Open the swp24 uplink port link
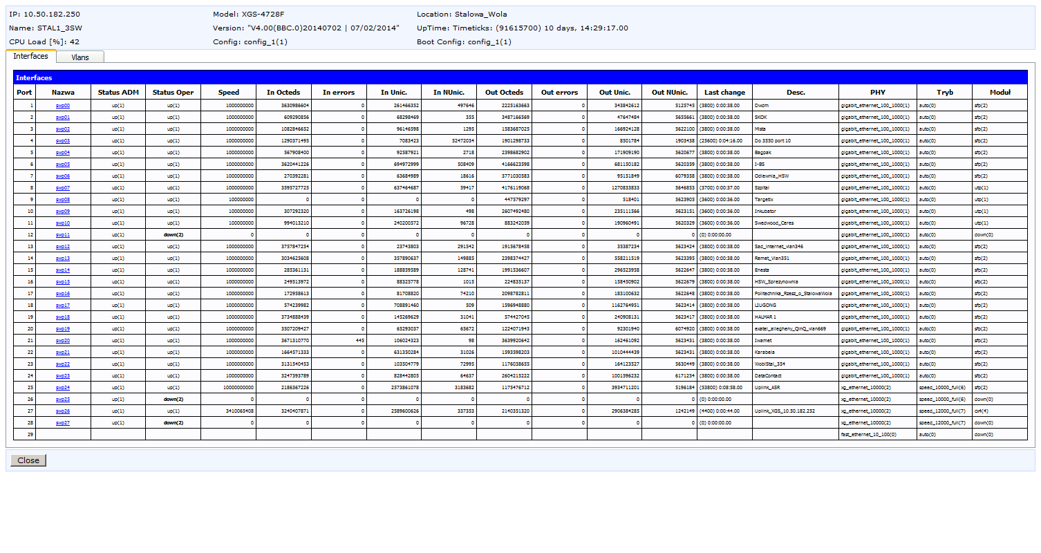1041x553 pixels. pyautogui.click(x=63, y=388)
